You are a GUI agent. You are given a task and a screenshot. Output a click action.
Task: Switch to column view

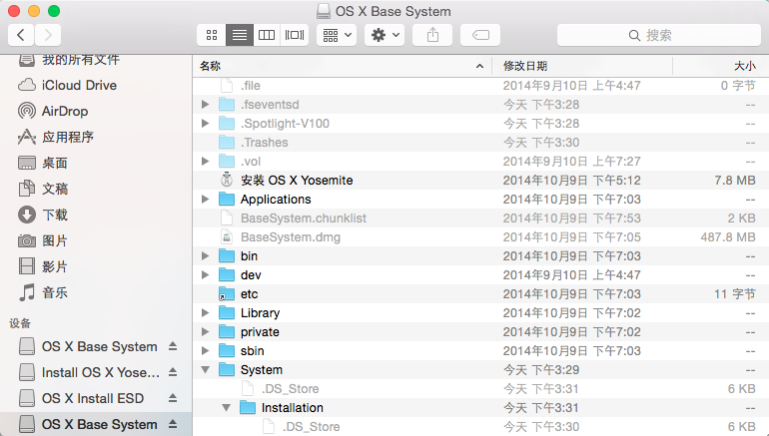(267, 35)
